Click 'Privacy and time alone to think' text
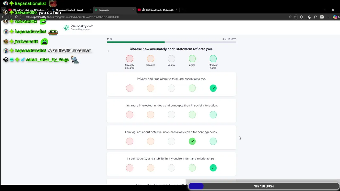 pos(171,79)
